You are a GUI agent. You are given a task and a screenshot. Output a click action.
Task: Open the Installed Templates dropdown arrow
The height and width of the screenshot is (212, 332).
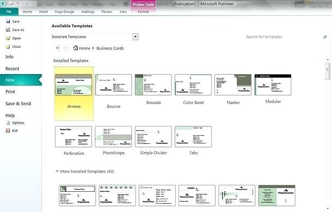136,37
